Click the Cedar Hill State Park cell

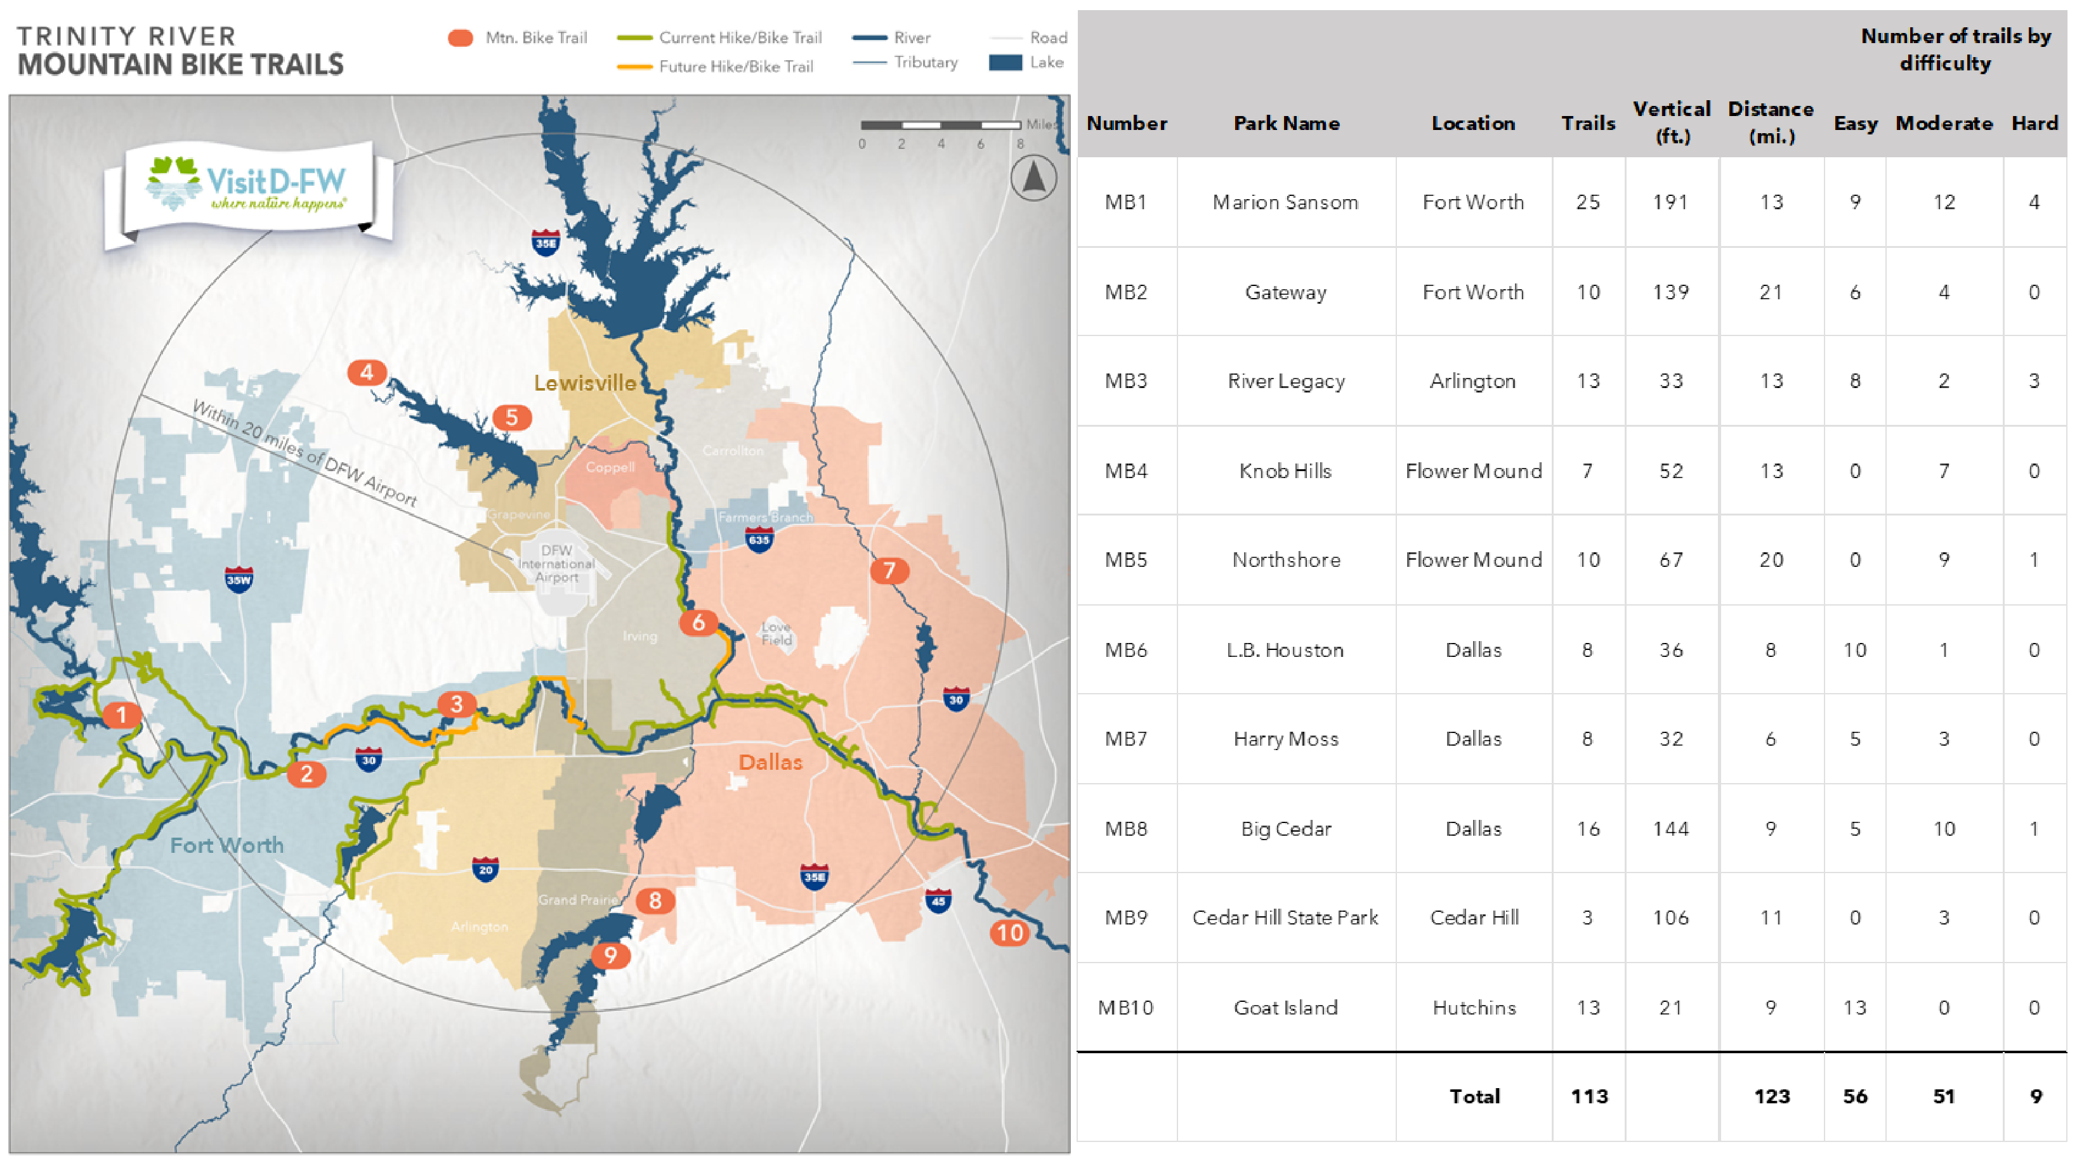(x=1285, y=918)
